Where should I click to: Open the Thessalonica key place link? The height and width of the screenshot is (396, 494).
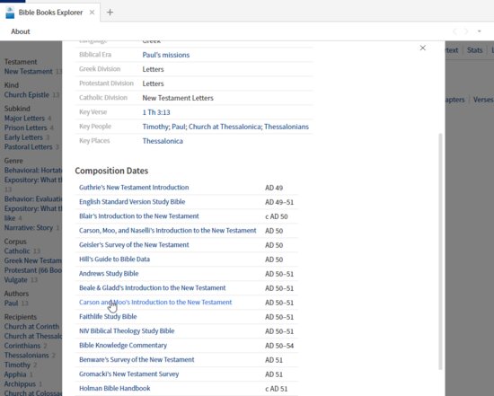click(x=163, y=141)
